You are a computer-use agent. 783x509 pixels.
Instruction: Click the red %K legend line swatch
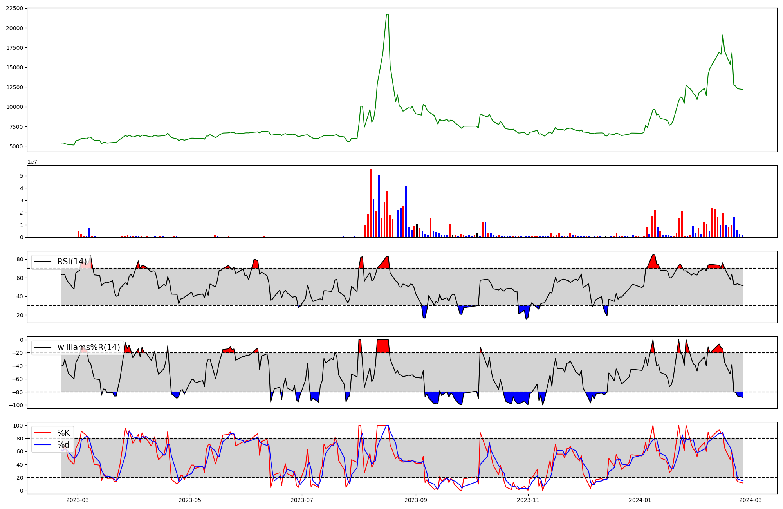43,433
